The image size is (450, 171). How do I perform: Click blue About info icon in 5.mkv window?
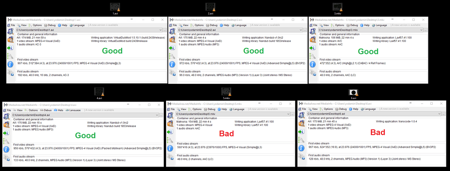click(x=170, y=148)
